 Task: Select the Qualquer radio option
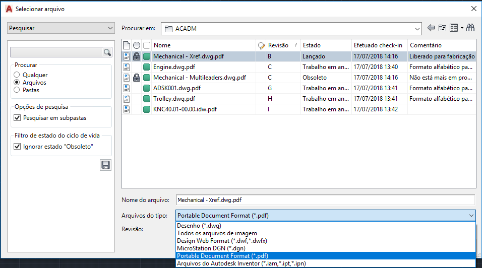click(x=17, y=75)
